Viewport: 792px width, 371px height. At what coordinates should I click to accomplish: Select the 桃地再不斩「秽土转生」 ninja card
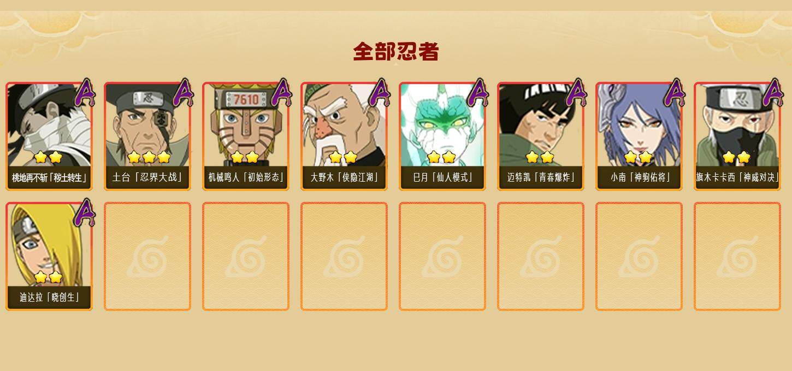click(x=49, y=136)
